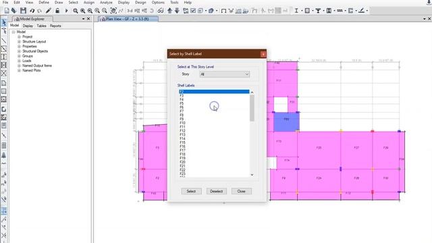Screen dimensions: 432x243
Task: Open Set Display Options checkbox icon
Action: click(x=193, y=11)
